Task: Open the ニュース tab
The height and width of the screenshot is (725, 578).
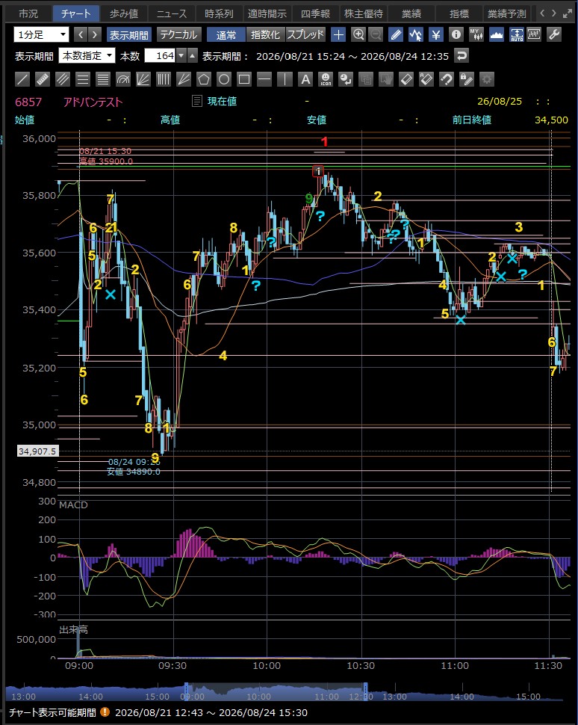Action: (x=172, y=13)
